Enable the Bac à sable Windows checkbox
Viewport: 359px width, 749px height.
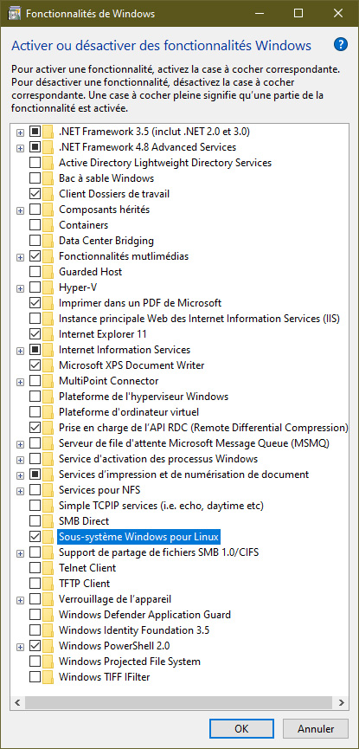coord(35,178)
